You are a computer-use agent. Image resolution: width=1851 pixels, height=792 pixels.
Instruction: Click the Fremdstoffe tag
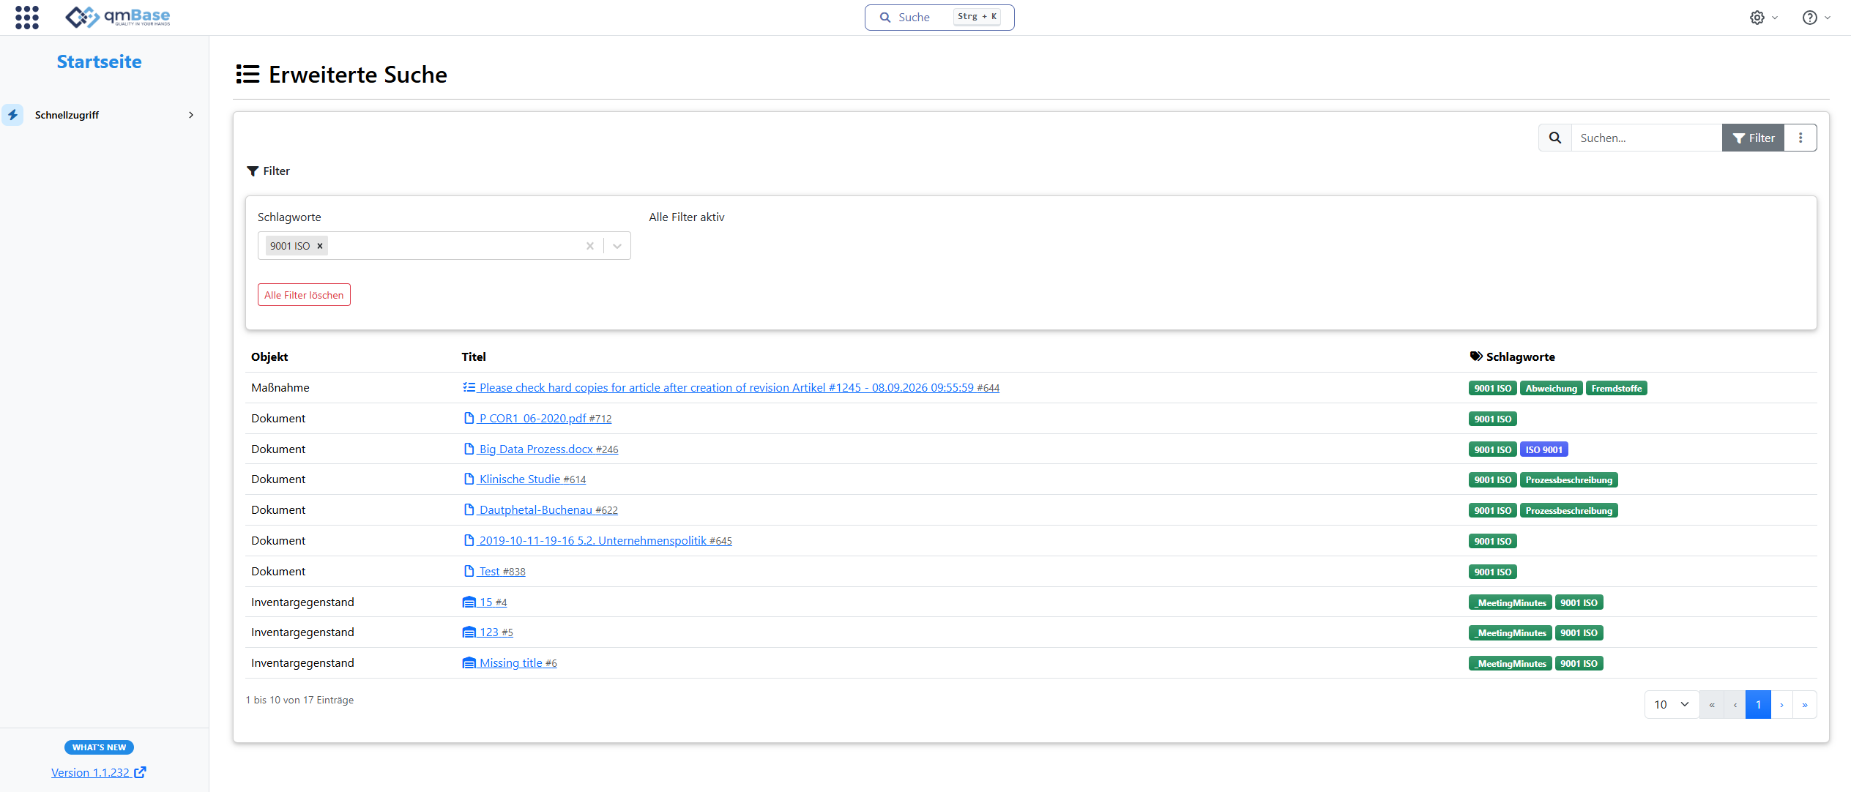point(1616,388)
